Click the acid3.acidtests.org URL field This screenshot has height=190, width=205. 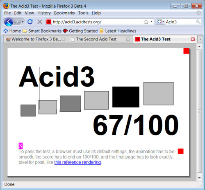pos(97,22)
